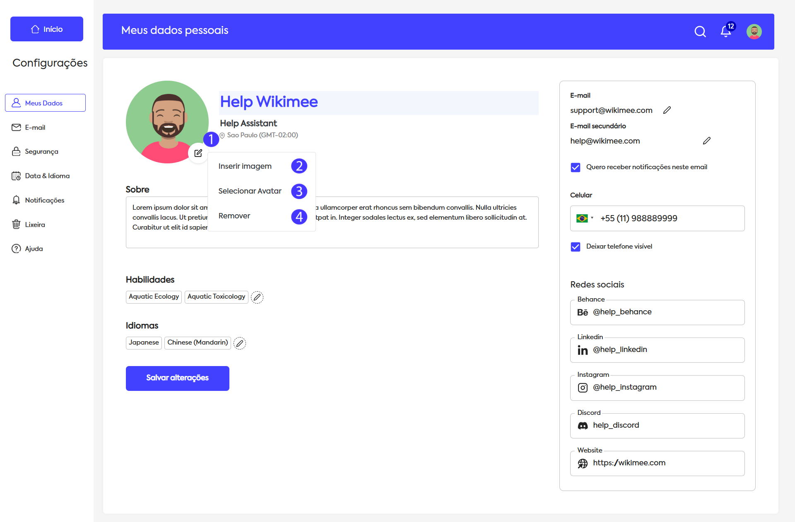Viewport: 795px width, 522px height.
Task: Choose Selecionar Avatar menu option
Action: (250, 191)
